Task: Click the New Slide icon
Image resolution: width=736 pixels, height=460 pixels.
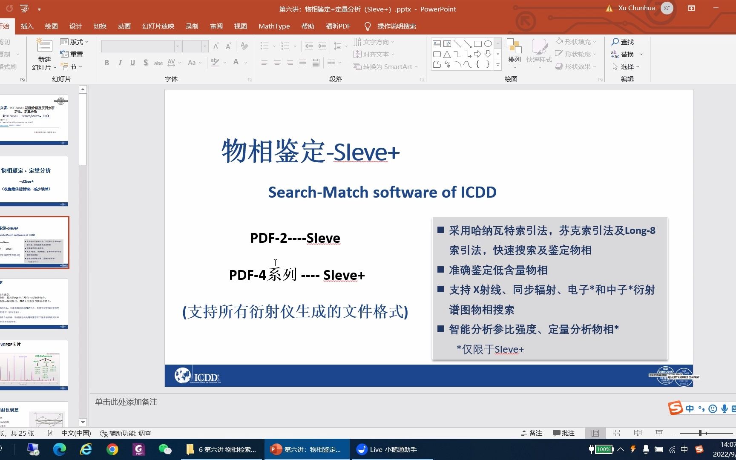Action: [x=44, y=46]
